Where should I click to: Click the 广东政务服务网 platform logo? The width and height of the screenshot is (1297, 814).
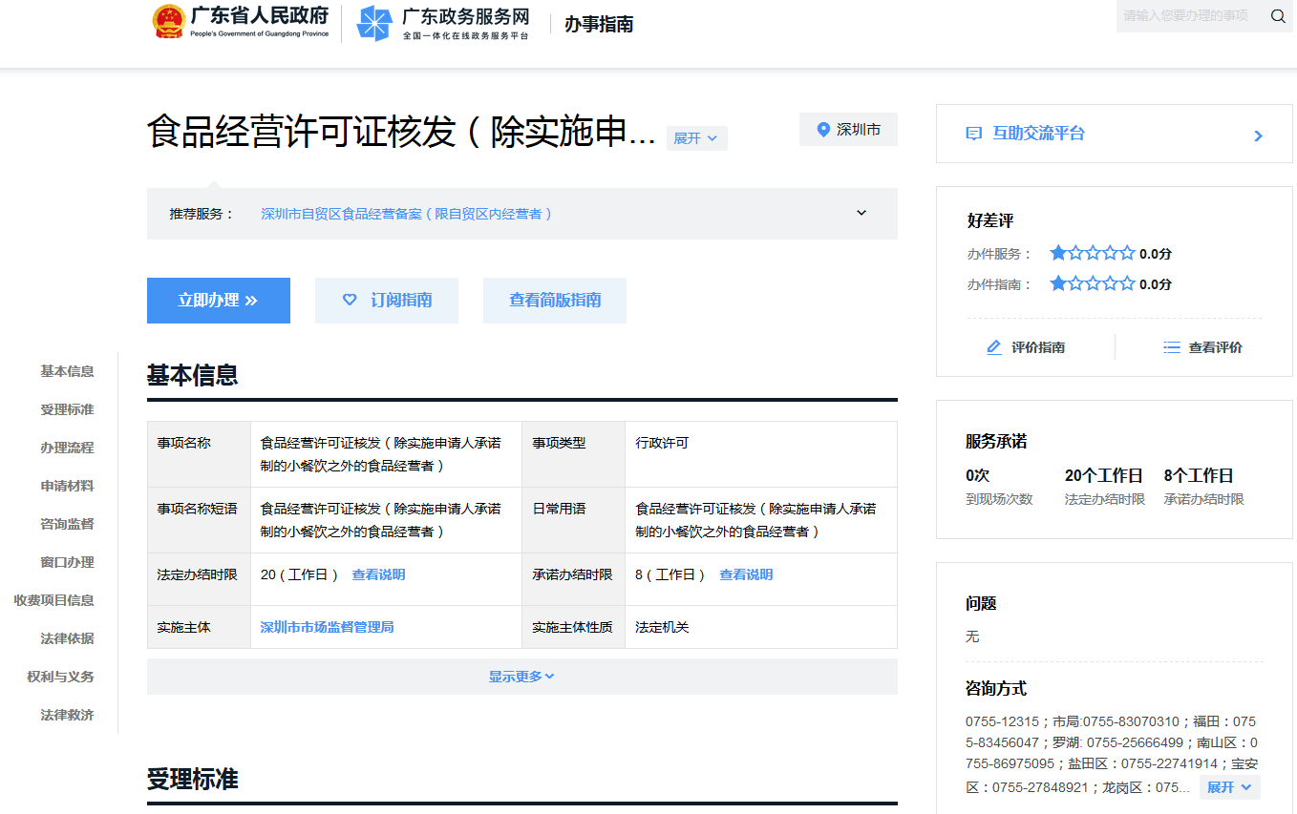coord(372,23)
